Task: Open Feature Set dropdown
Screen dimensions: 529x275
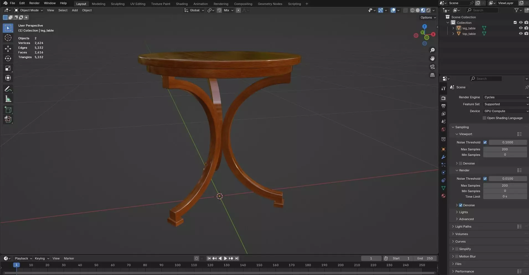Action: pos(506,104)
